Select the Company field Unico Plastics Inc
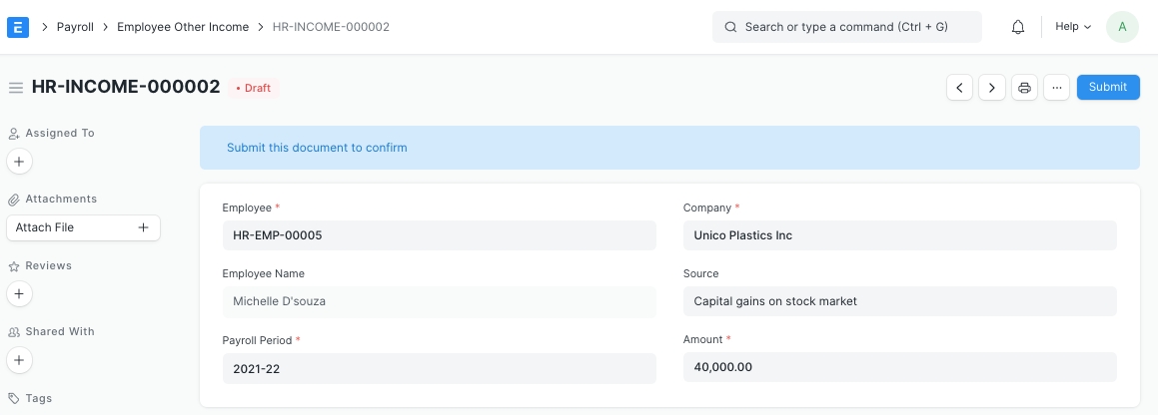This screenshot has height=415, width=1158. (899, 235)
